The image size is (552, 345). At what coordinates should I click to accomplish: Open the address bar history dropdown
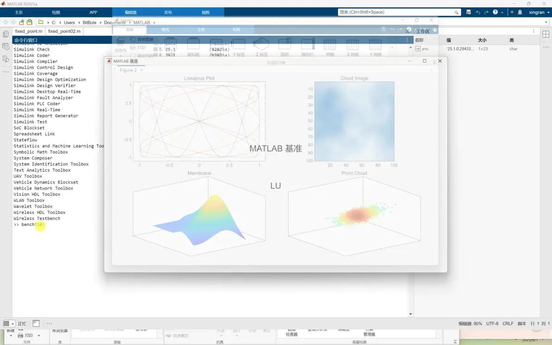(546, 22)
